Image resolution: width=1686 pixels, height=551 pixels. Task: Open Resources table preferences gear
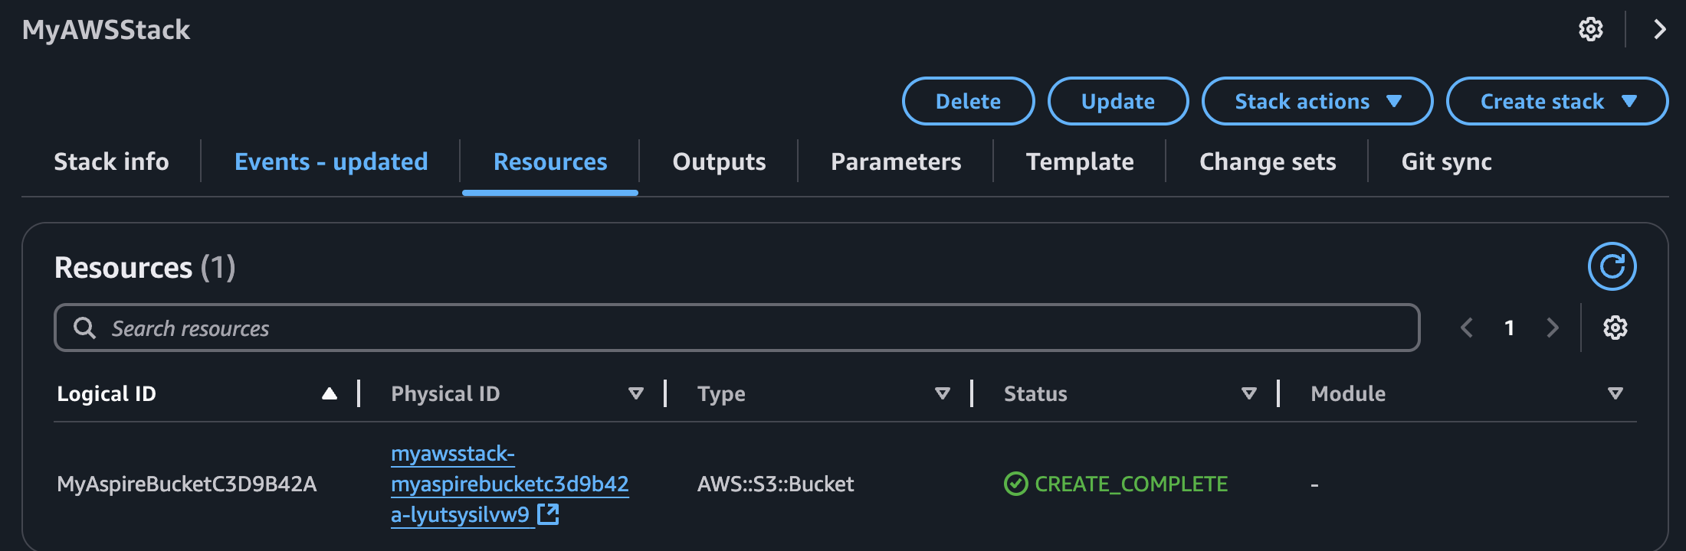pyautogui.click(x=1615, y=328)
